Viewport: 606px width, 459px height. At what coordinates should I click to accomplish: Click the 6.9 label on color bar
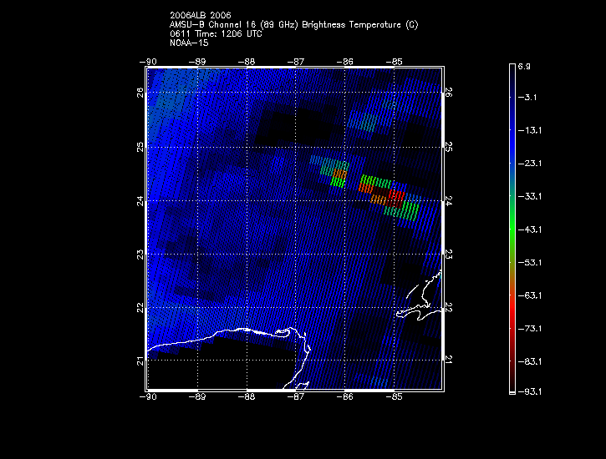pyautogui.click(x=524, y=65)
